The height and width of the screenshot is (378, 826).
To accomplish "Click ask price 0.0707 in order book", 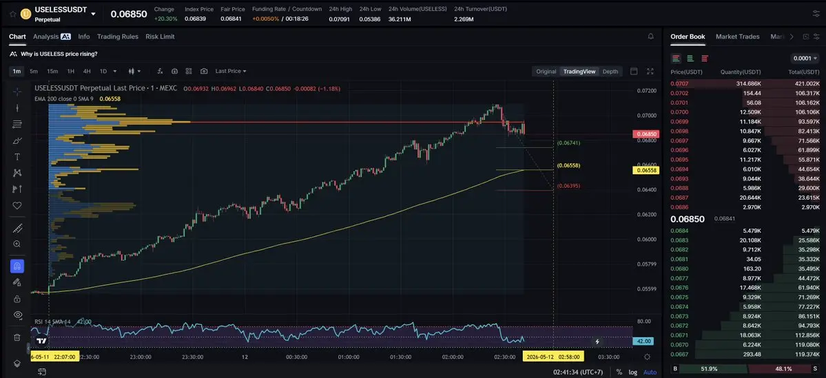I will click(679, 84).
